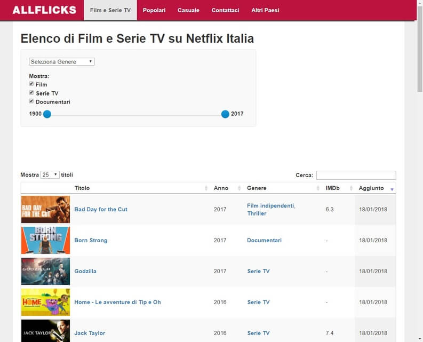Go to the Popolari page
The image size is (423, 342).
154,10
